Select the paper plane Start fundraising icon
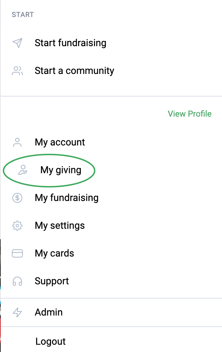Screen dimensions: 222x352 17,43
